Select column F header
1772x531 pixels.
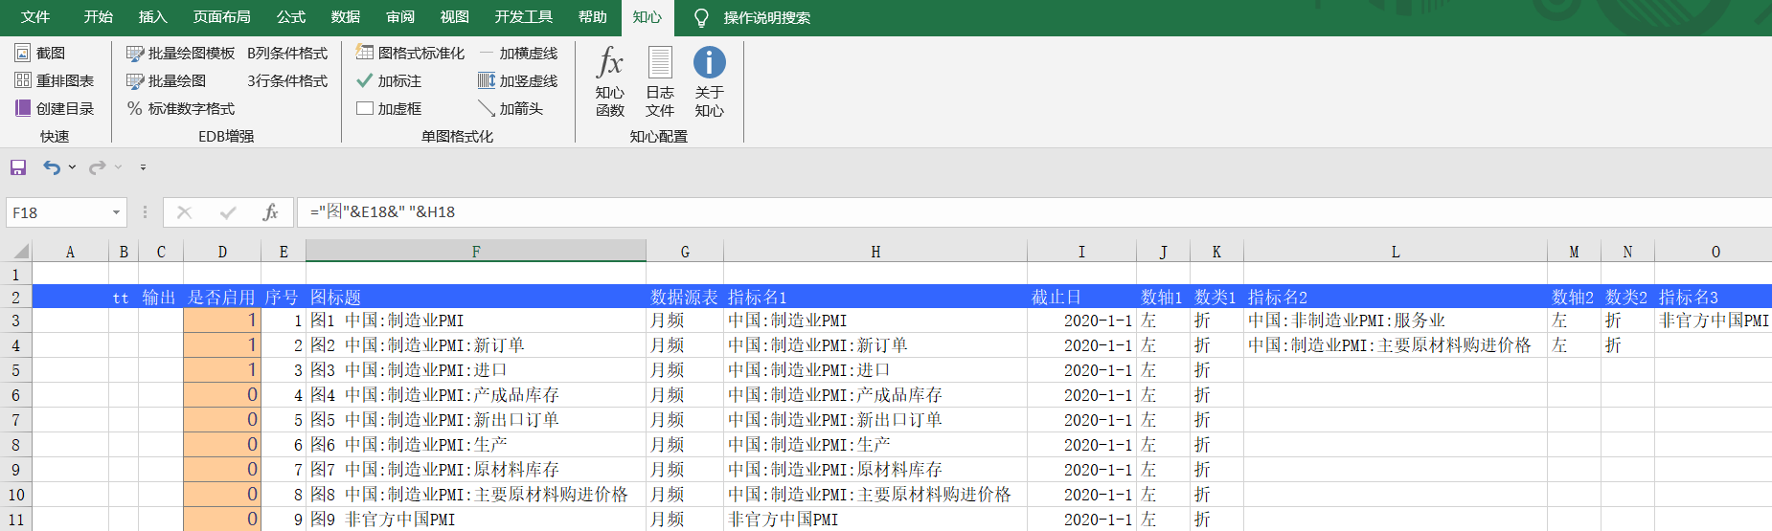[476, 252]
